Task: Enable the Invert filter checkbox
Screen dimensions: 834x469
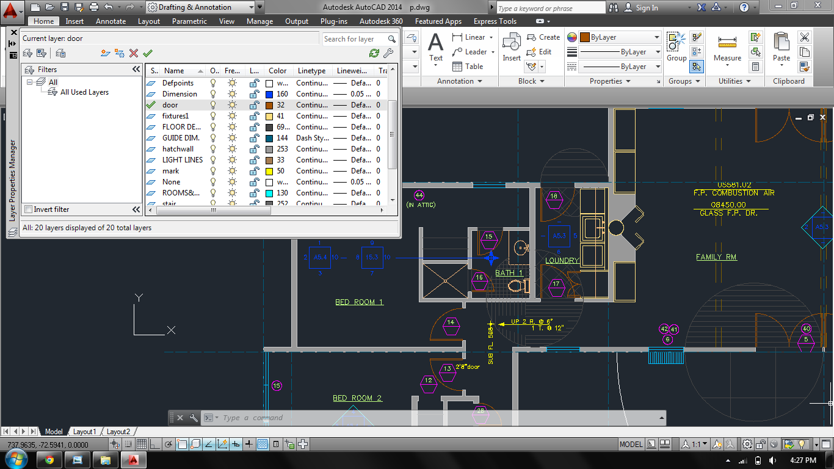Action: (28, 209)
